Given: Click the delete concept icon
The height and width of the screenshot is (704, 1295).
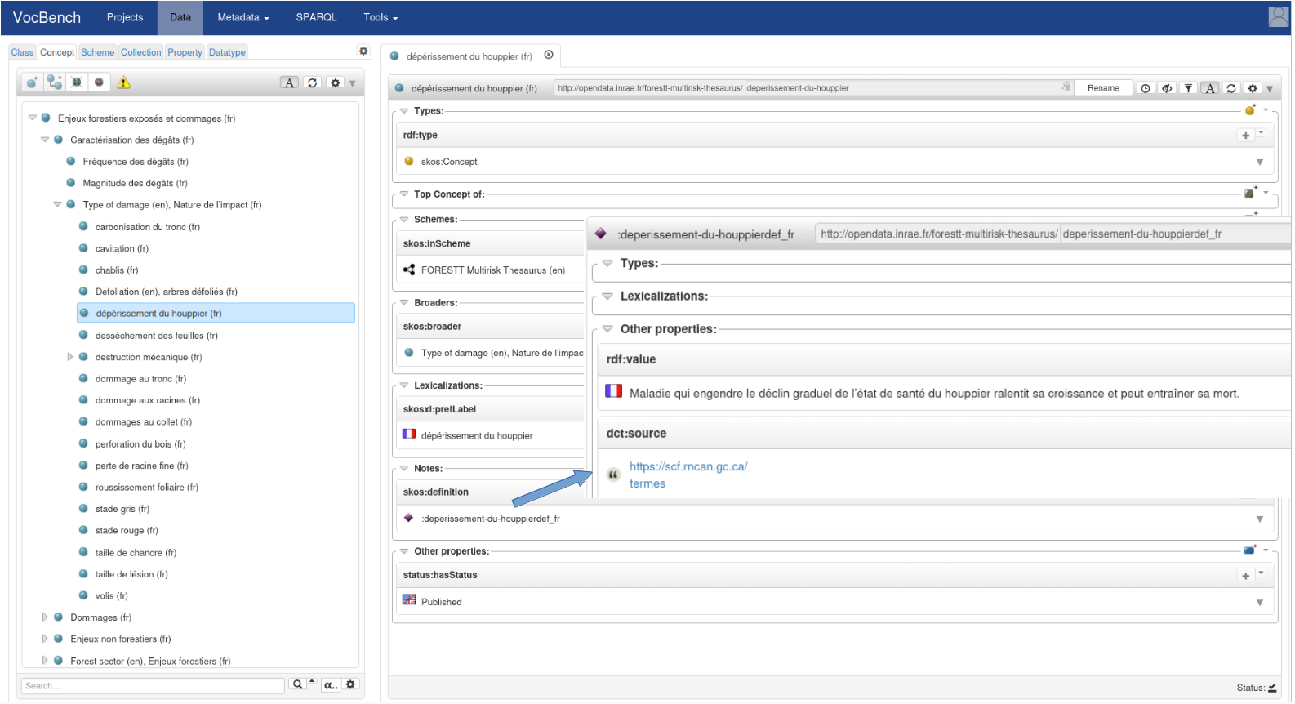Looking at the screenshot, I should click(77, 82).
